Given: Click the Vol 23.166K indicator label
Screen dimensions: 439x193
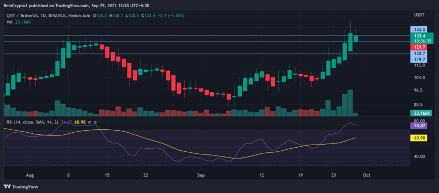Looking at the screenshot, I should [x=19, y=22].
